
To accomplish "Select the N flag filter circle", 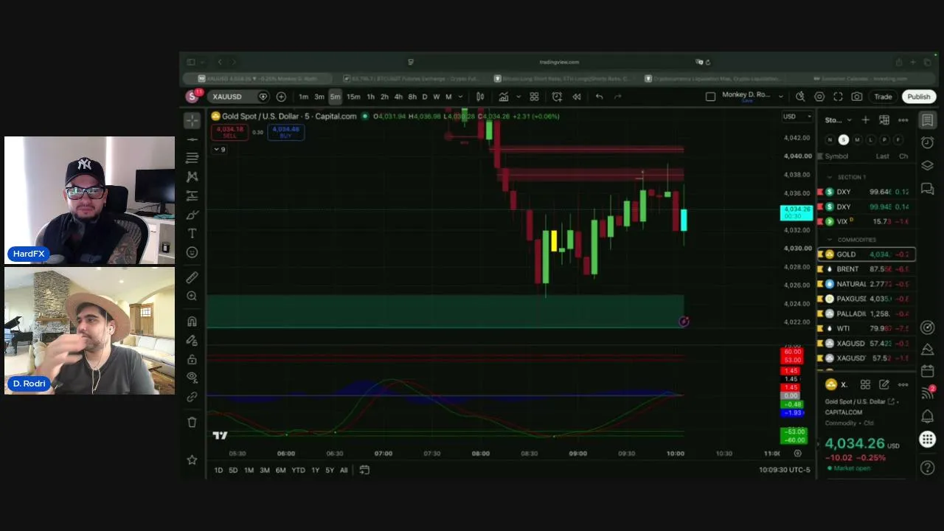I will [x=830, y=139].
